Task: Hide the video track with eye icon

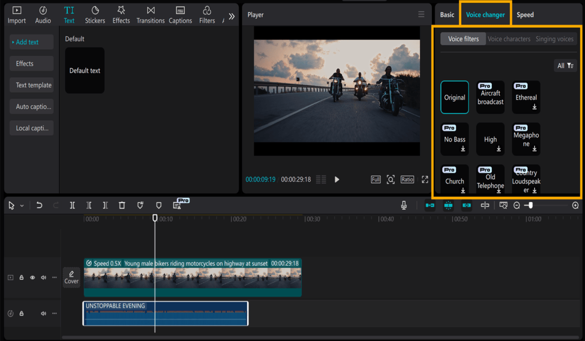Action: (33, 278)
